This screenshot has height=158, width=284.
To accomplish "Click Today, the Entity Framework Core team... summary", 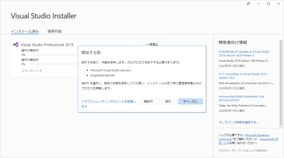I will (243, 105).
